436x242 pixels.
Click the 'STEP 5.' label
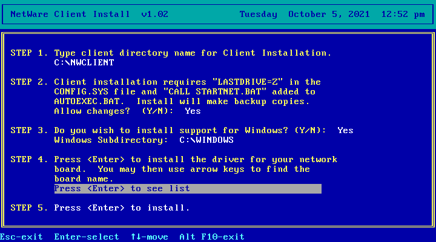[29, 208]
